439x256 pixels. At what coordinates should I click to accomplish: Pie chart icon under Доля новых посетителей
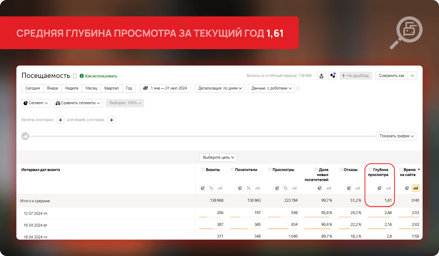click(x=320, y=188)
